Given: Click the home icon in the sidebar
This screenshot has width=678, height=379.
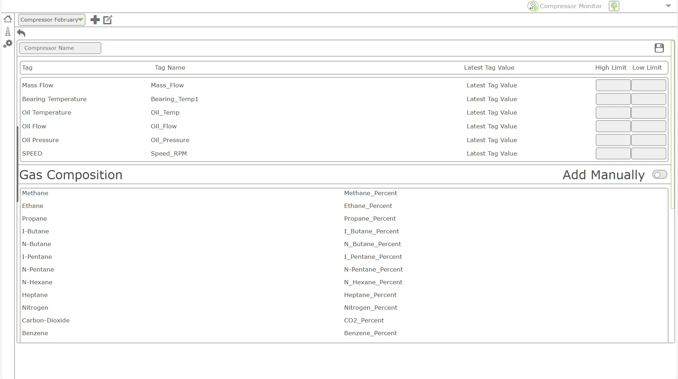Looking at the screenshot, I should (x=8, y=19).
